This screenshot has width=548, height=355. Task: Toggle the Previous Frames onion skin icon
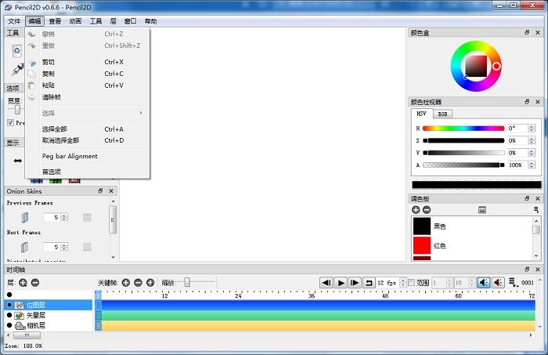(x=24, y=217)
